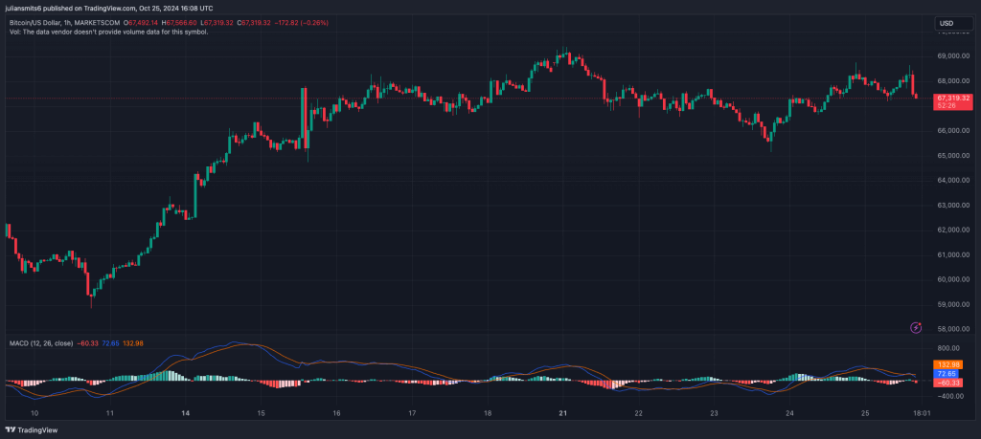Click the MACD legend value −60.33
The height and width of the screenshot is (439, 981).
pyautogui.click(x=87, y=343)
